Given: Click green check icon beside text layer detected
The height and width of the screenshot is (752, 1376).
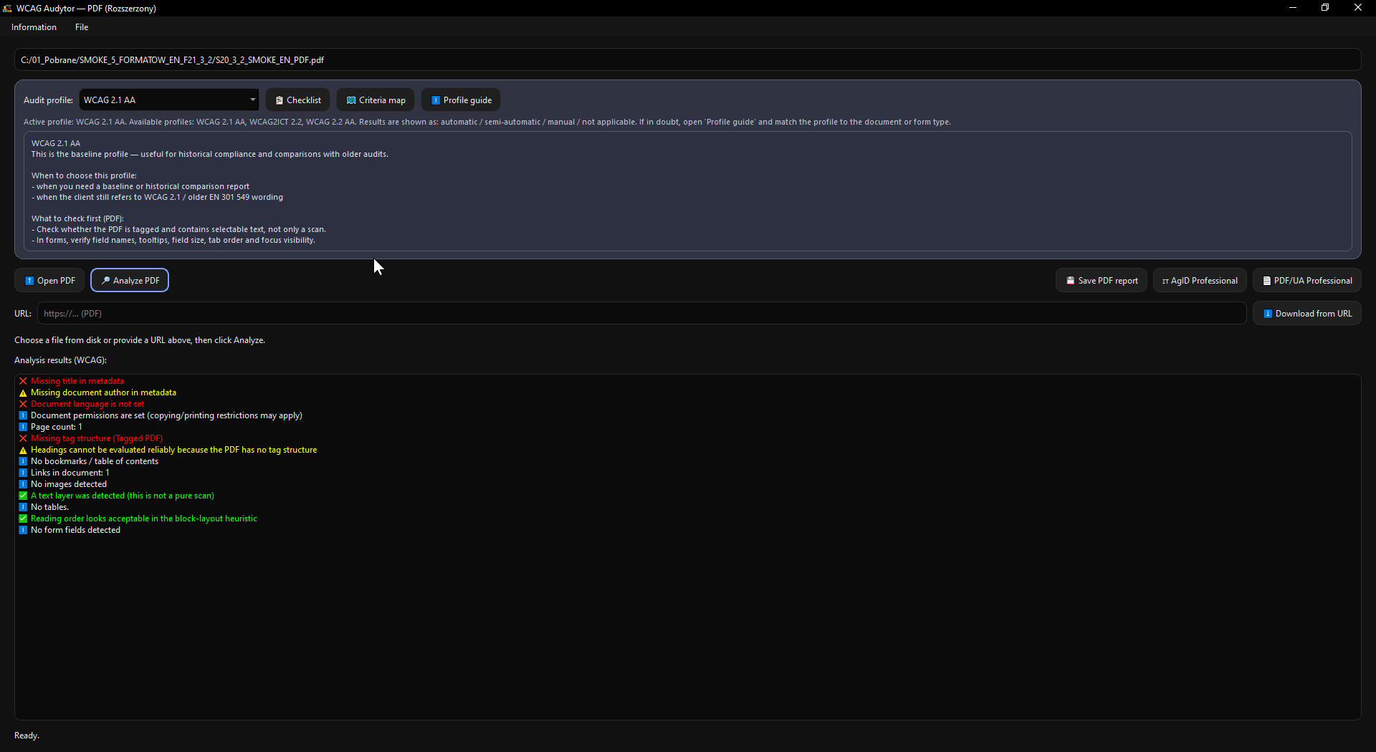Looking at the screenshot, I should coord(23,496).
